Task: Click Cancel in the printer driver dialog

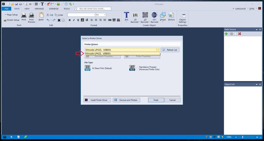Action: pyautogui.click(x=172, y=100)
